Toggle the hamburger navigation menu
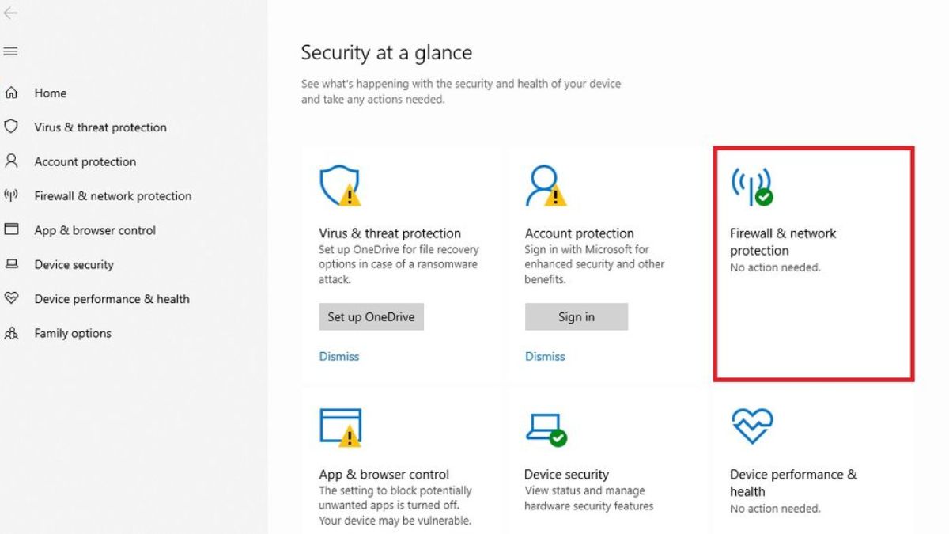 (x=11, y=51)
